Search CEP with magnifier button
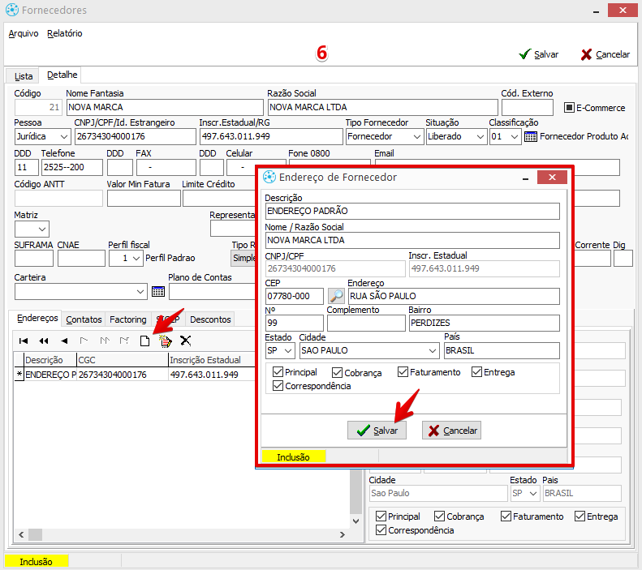Image resolution: width=642 pixels, height=570 pixels. 336,296
